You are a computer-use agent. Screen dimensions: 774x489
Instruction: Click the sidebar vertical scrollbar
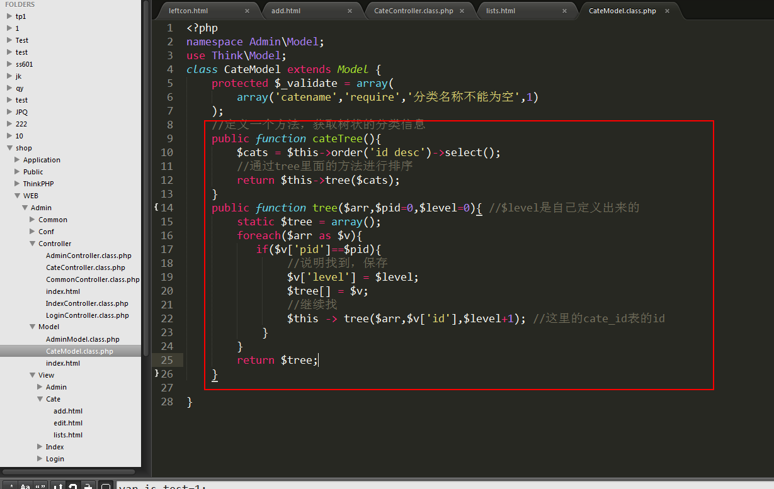pyautogui.click(x=146, y=179)
